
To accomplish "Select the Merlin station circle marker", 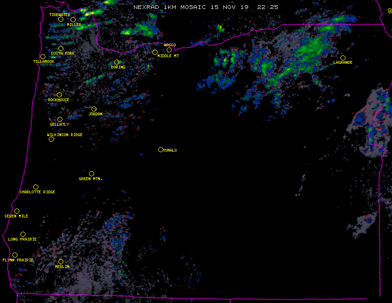I will point(61,261).
